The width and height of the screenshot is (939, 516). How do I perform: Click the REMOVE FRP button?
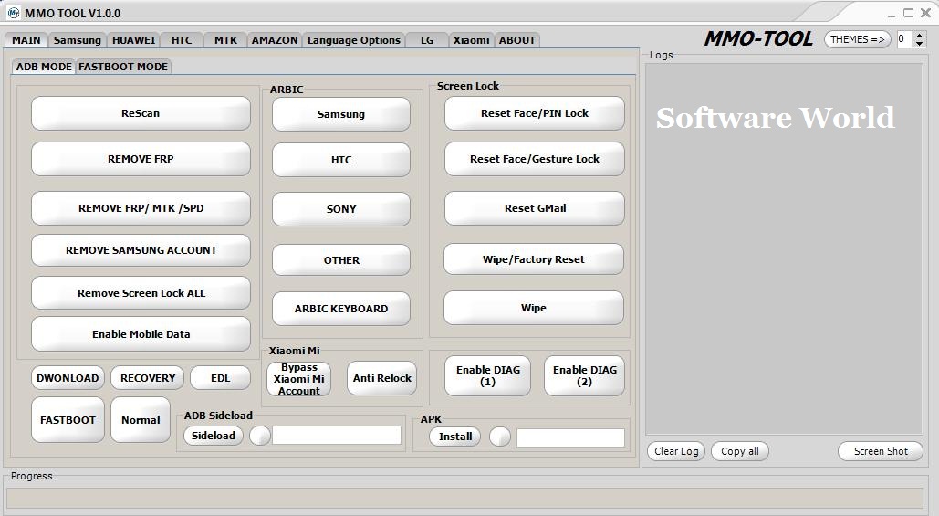tap(141, 159)
